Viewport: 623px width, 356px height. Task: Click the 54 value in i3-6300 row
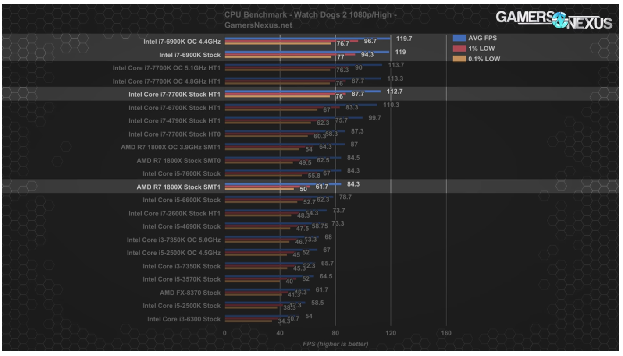(309, 316)
